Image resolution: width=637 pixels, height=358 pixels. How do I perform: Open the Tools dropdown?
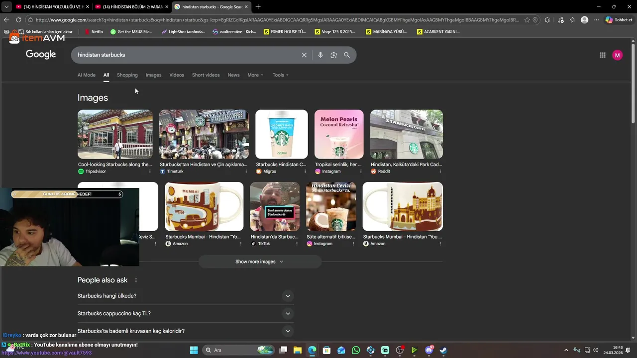click(280, 75)
